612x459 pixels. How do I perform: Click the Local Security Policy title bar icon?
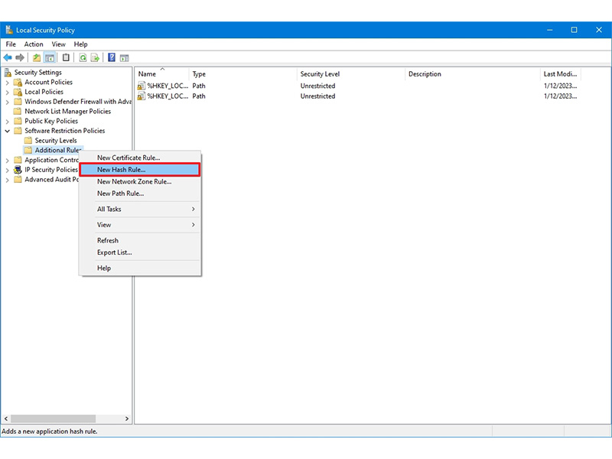(9, 30)
